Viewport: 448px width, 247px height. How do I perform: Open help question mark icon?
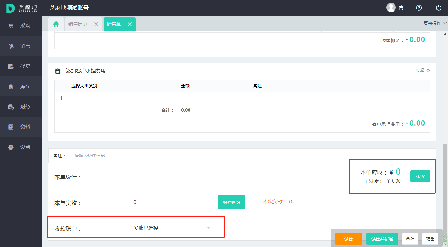[x=419, y=8]
